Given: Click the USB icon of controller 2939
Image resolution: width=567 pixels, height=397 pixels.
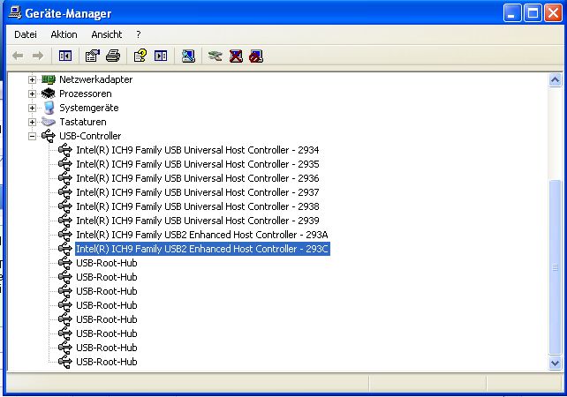Looking at the screenshot, I should (x=65, y=221).
